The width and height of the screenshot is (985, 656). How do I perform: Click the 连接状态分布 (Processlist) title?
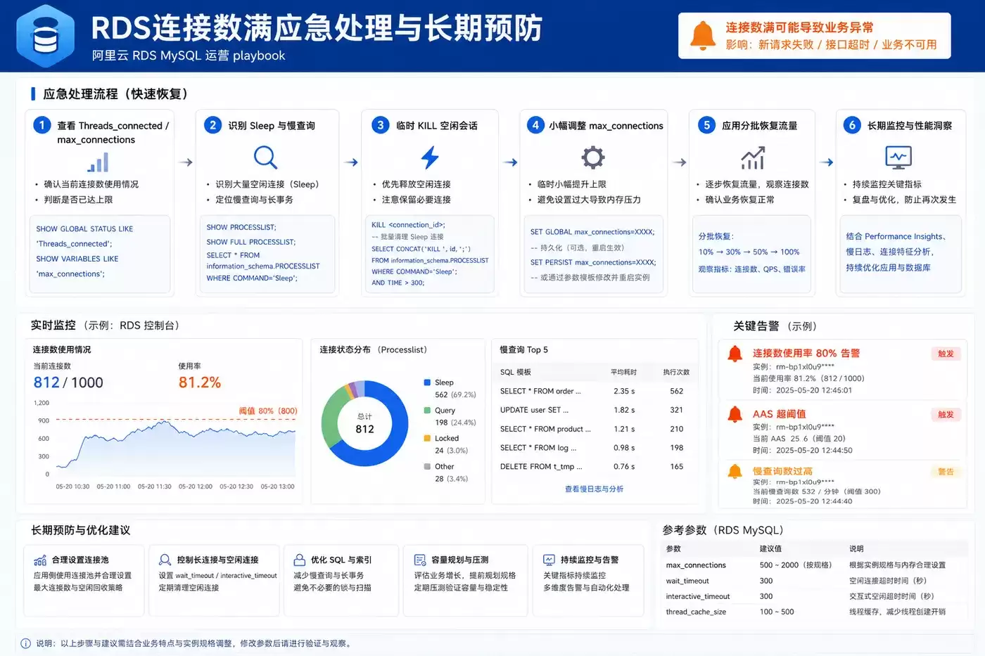pyautogui.click(x=373, y=349)
